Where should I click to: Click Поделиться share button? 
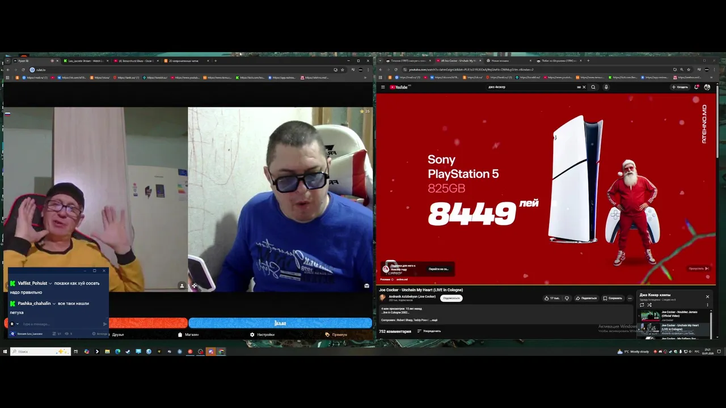(586, 298)
